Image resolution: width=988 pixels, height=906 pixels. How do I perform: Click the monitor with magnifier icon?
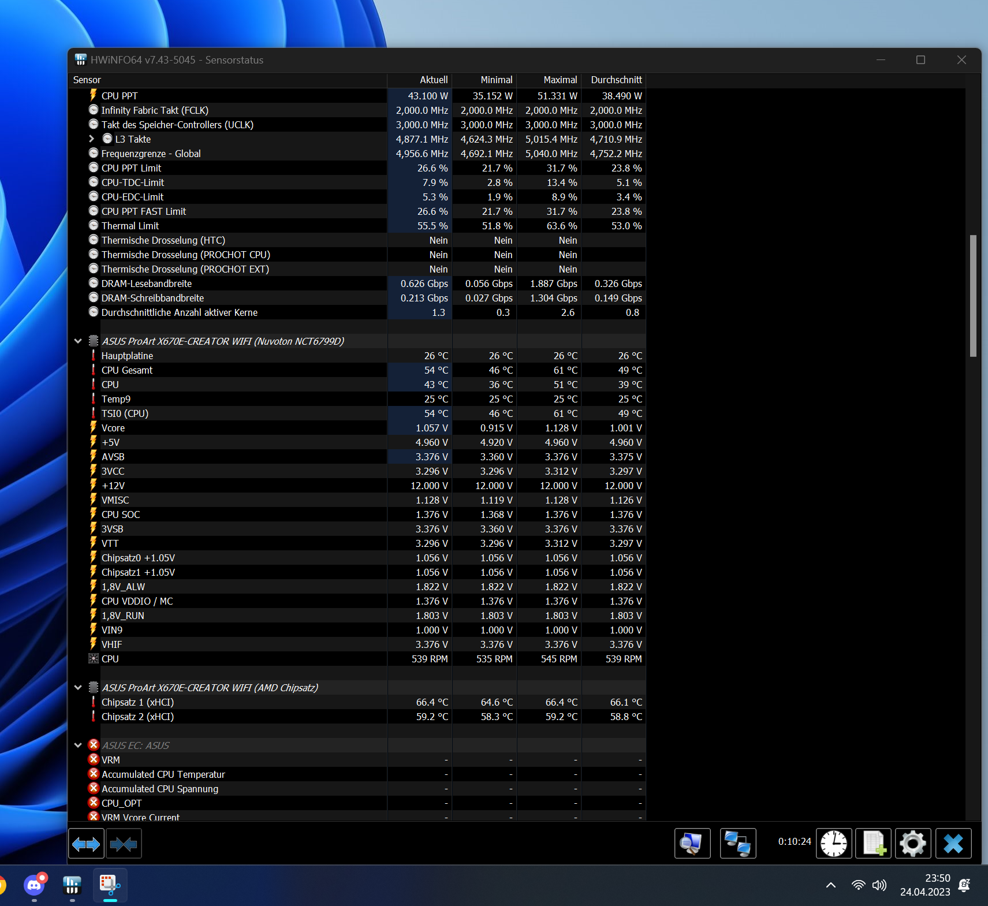(x=692, y=843)
